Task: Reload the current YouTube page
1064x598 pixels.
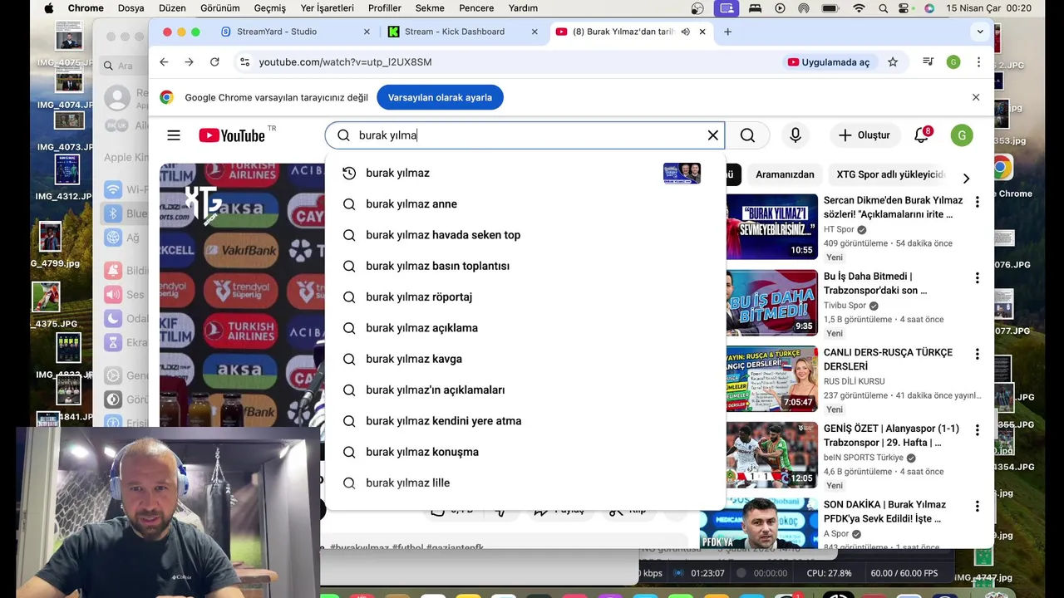Action: point(214,62)
